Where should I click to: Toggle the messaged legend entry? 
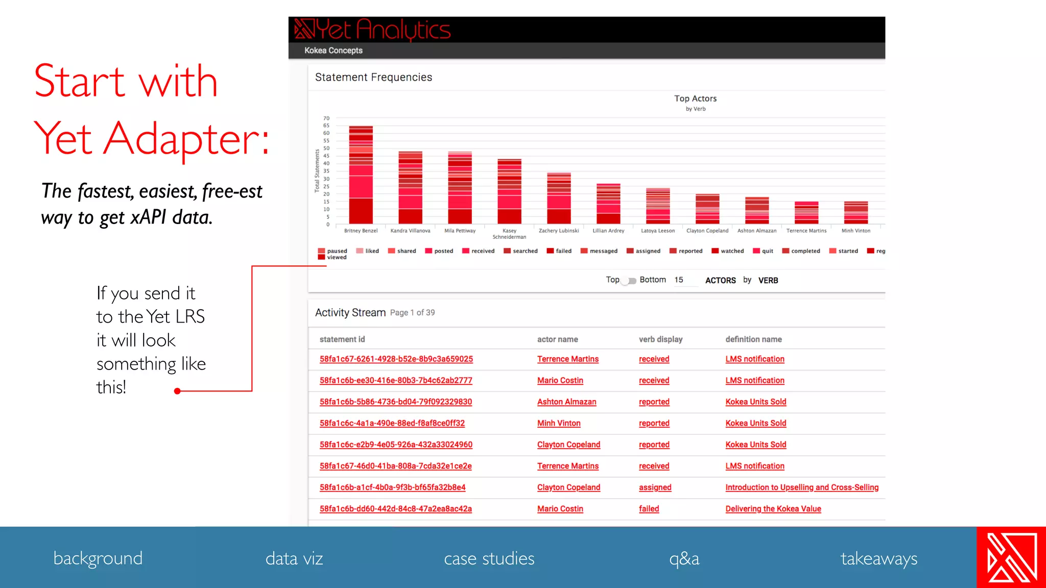(599, 251)
